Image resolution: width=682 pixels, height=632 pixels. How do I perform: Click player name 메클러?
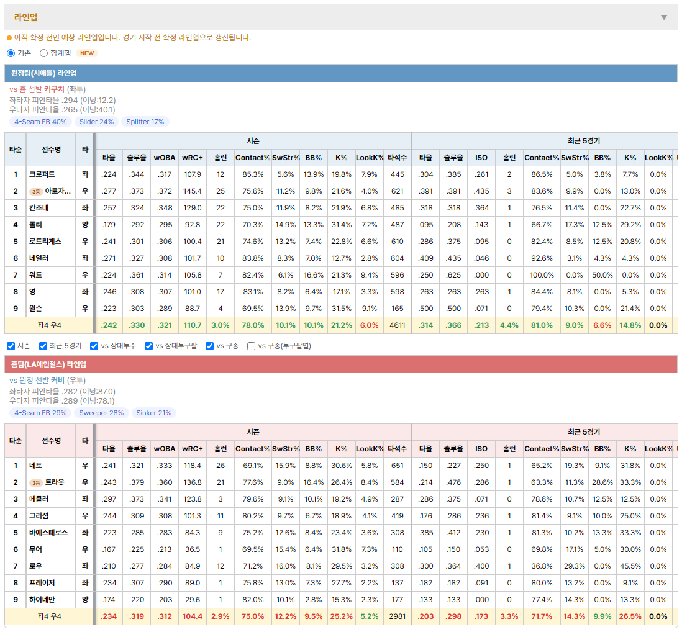(39, 499)
